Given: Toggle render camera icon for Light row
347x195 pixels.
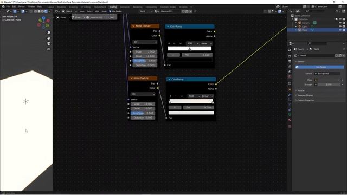Looking at the screenshot, I should pyautogui.click(x=344, y=27).
